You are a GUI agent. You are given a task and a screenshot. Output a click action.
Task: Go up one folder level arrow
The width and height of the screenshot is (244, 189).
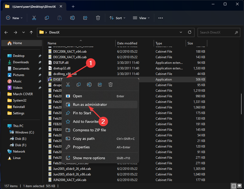31,32
